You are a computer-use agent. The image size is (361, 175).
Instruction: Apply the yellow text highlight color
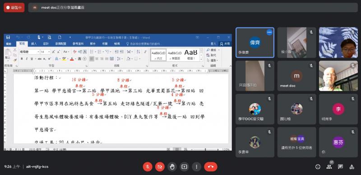point(64,59)
